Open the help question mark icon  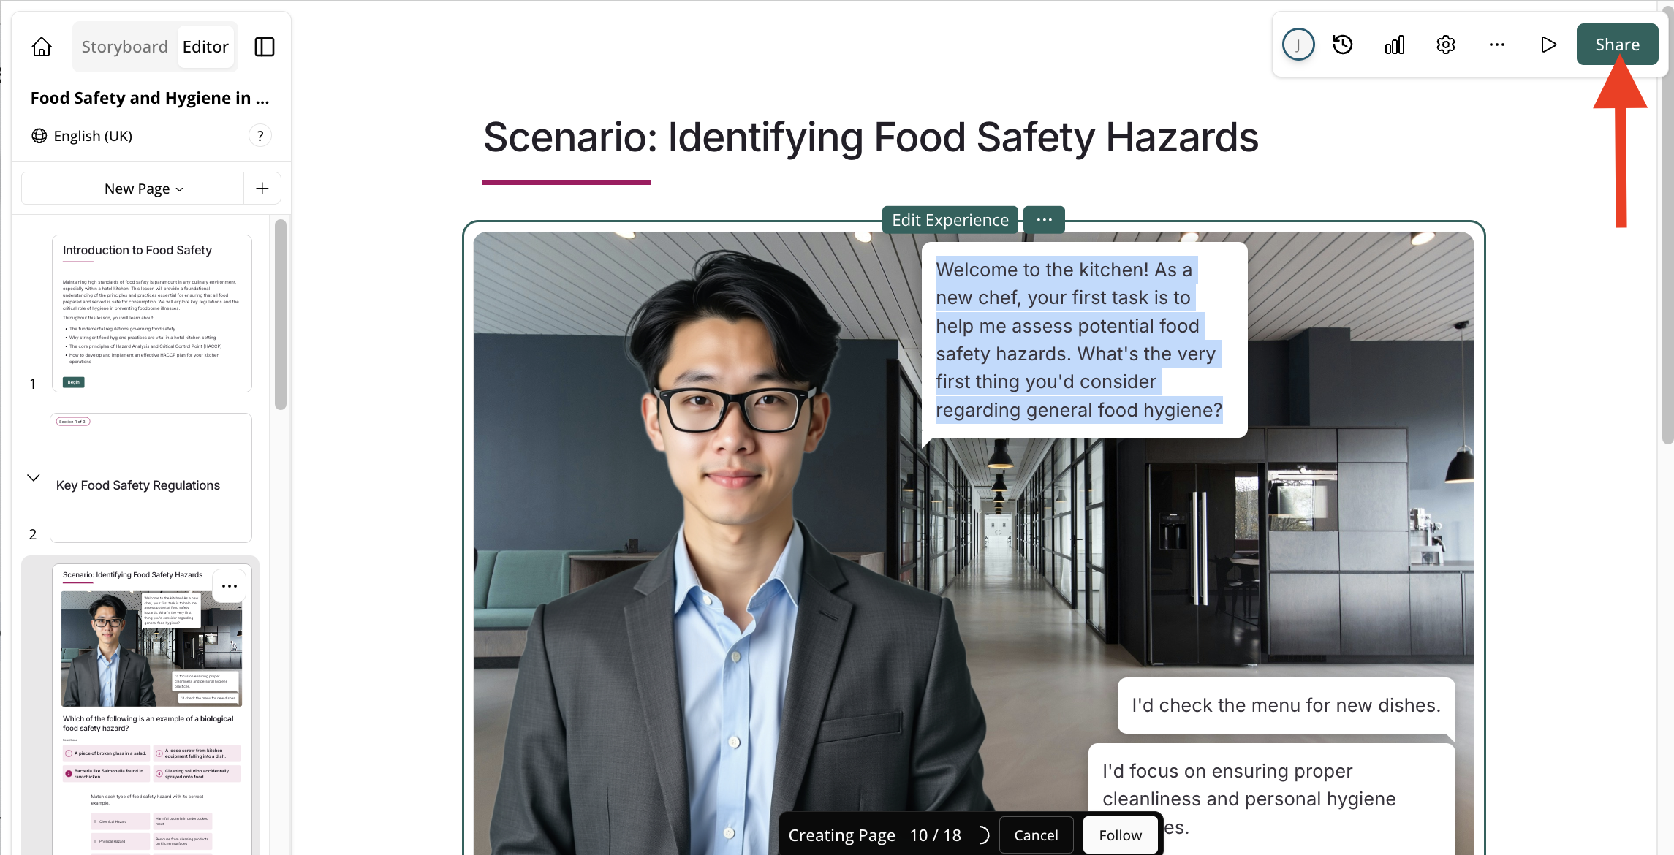[260, 136]
